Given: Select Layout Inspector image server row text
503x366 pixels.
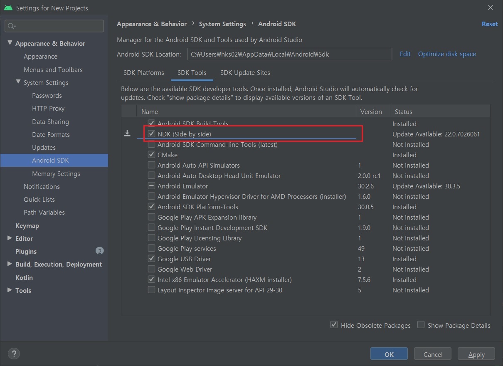Looking at the screenshot, I should (x=220, y=290).
